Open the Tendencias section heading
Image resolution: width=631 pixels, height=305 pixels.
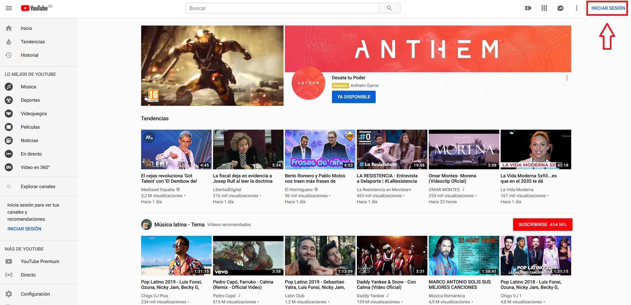click(x=155, y=118)
